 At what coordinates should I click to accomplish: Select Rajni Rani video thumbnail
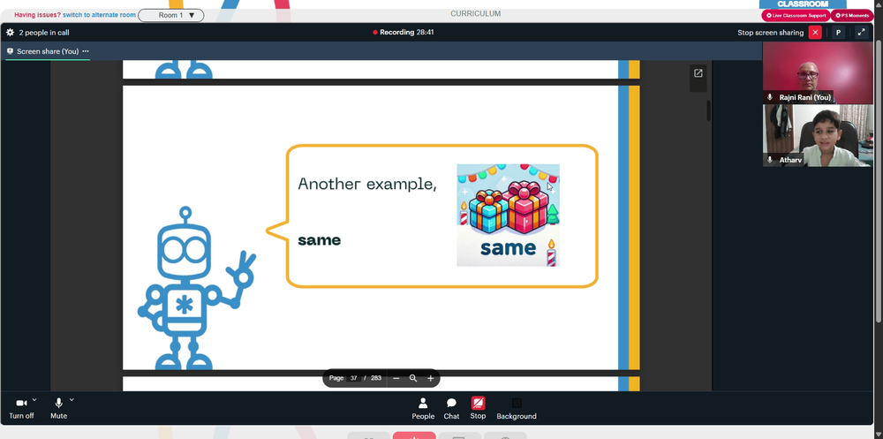click(818, 72)
